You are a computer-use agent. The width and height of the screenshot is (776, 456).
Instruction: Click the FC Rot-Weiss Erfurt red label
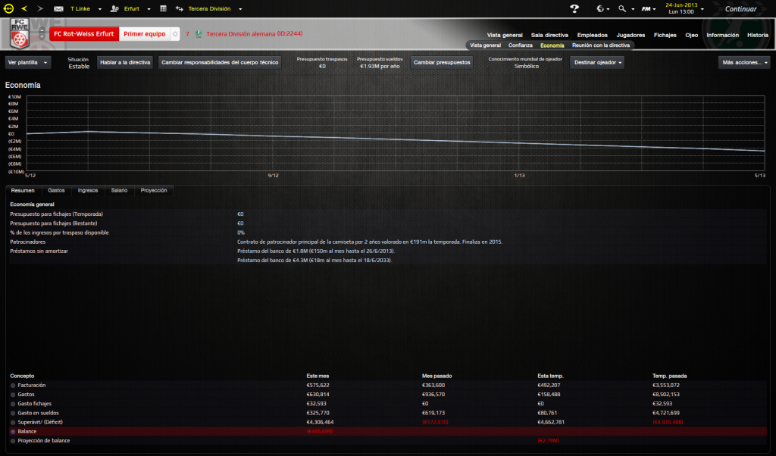point(84,34)
